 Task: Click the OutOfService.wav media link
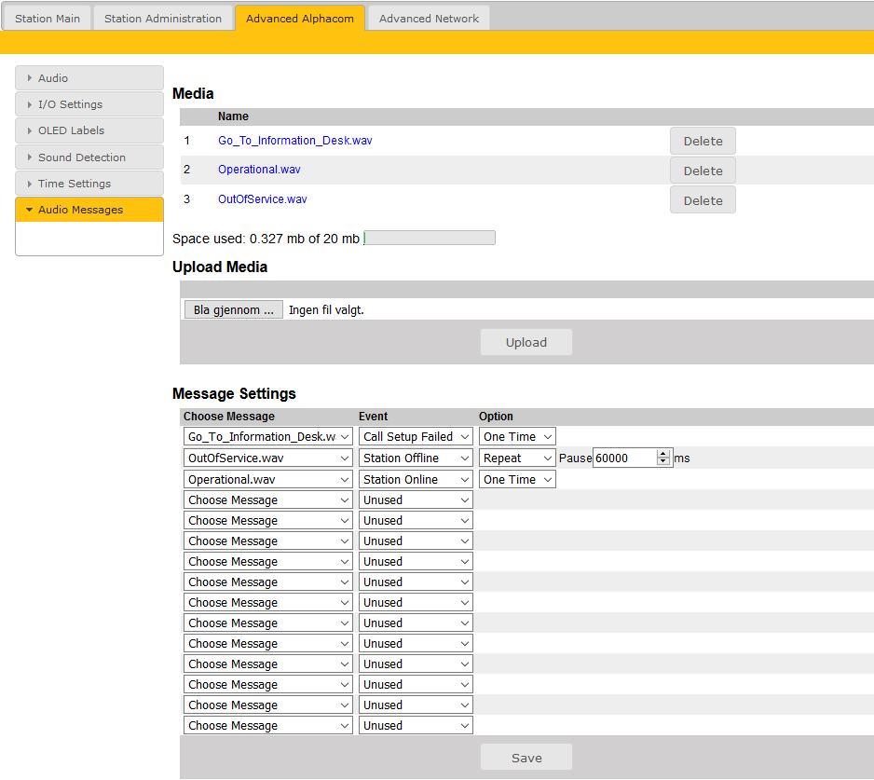(262, 199)
